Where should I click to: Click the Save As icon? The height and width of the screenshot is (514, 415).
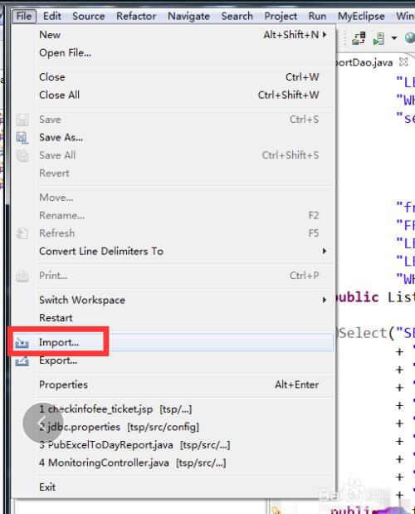click(x=22, y=138)
